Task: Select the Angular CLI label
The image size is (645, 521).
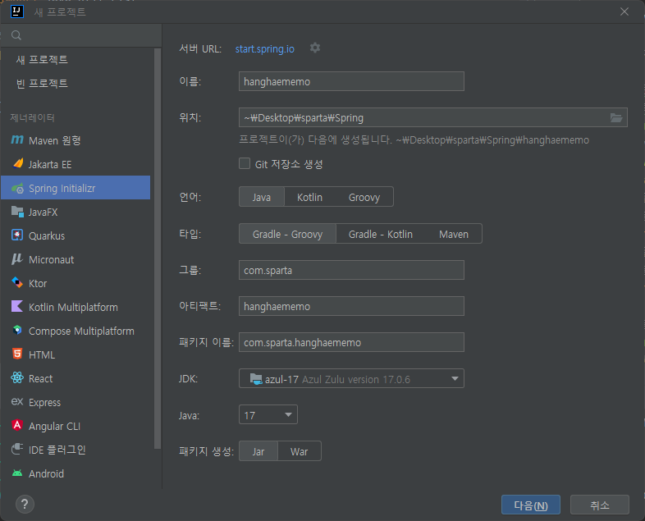Action: click(x=54, y=427)
